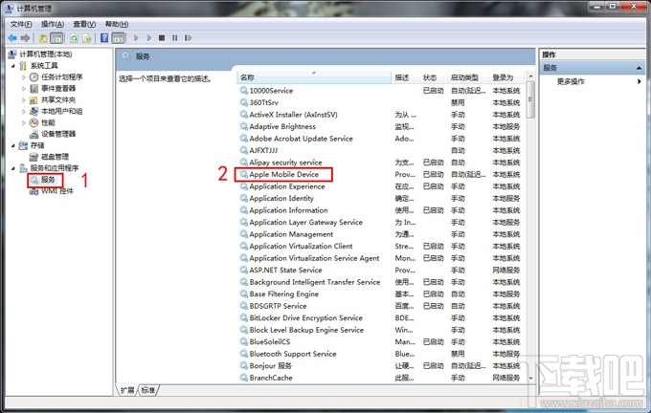This screenshot has width=651, height=413.
Task: Click the 服务 gear icon in tree
Action: (34, 180)
